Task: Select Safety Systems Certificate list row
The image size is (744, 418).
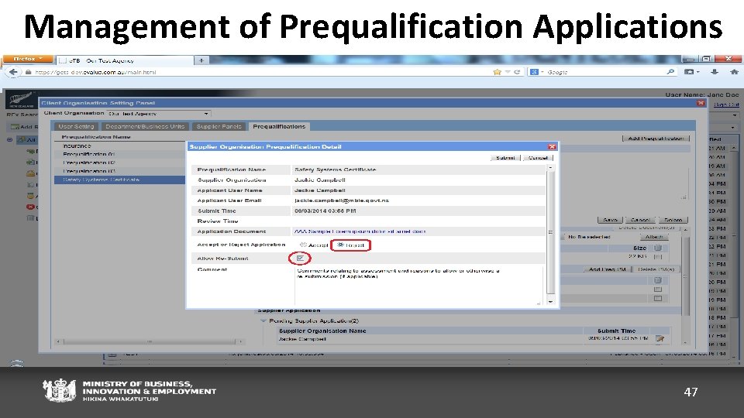Action: [x=119, y=180]
